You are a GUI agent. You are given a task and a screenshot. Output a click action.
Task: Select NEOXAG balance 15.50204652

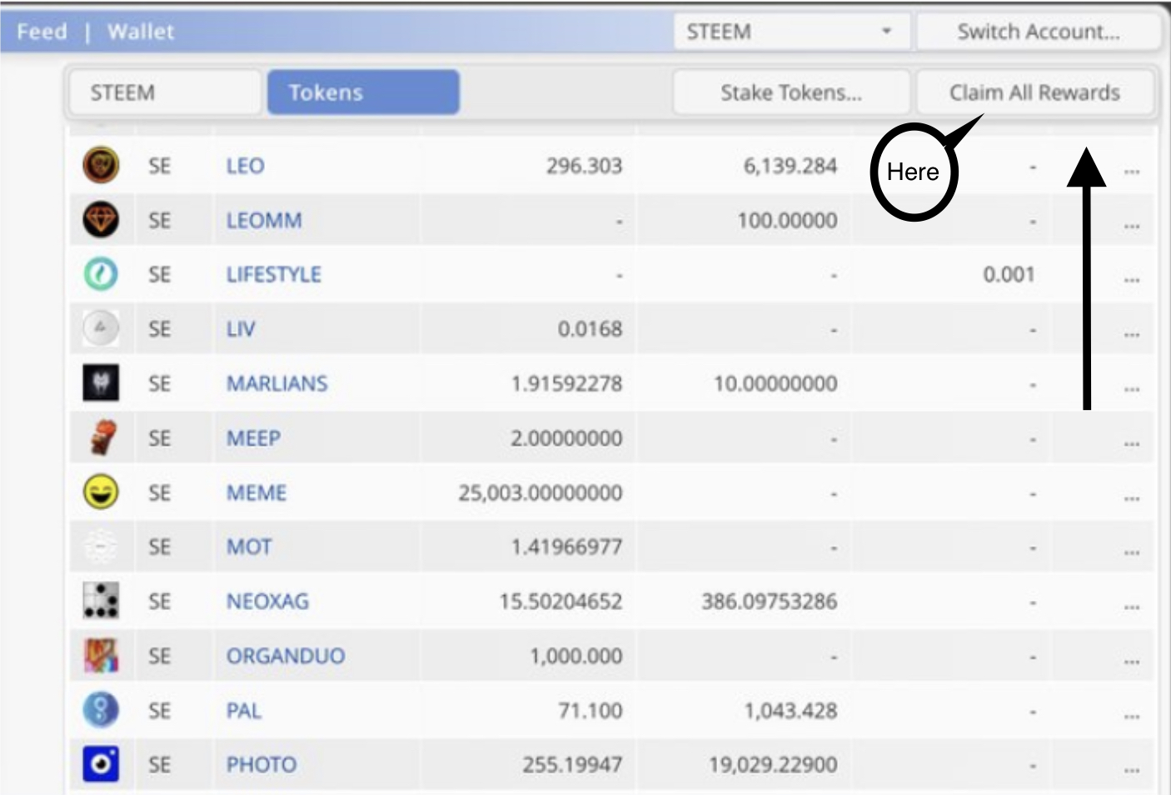click(561, 601)
